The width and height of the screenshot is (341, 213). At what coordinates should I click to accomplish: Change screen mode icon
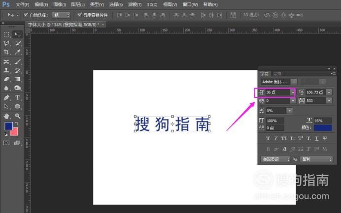point(17,143)
